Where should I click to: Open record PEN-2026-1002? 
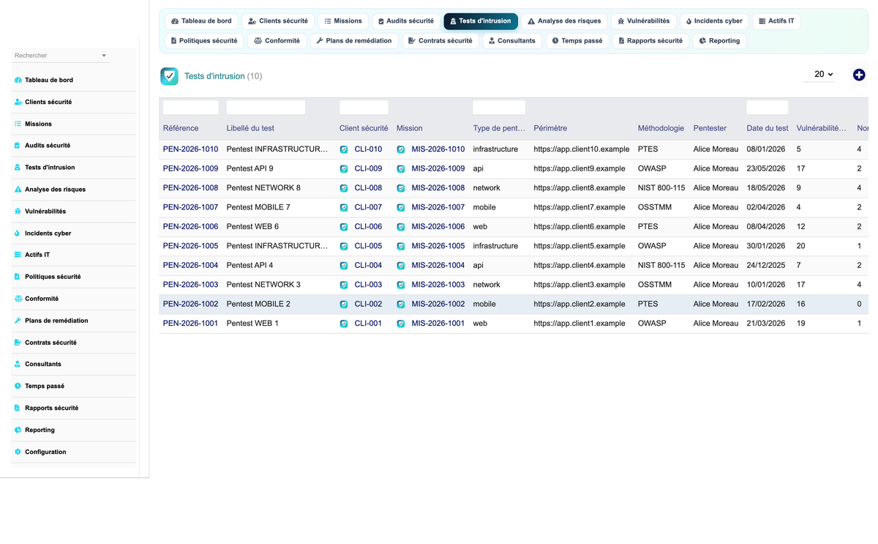point(190,304)
